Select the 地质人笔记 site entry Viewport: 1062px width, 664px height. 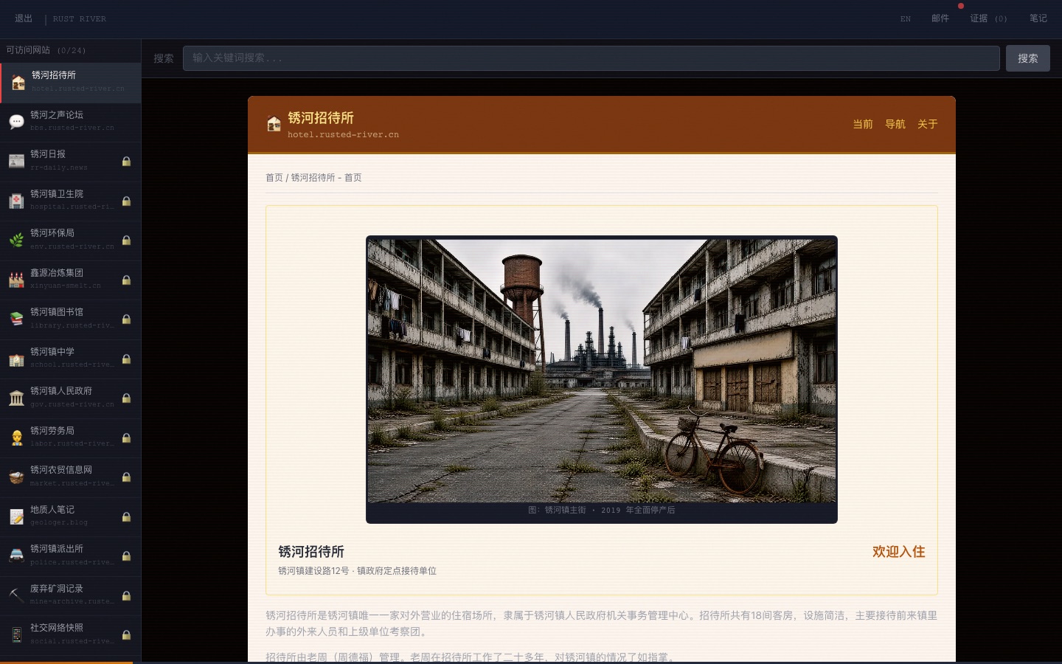[x=71, y=516]
